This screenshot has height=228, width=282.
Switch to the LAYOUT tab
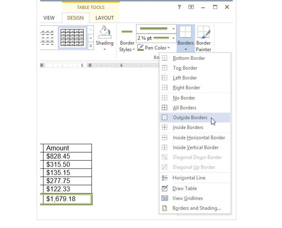coord(105,18)
